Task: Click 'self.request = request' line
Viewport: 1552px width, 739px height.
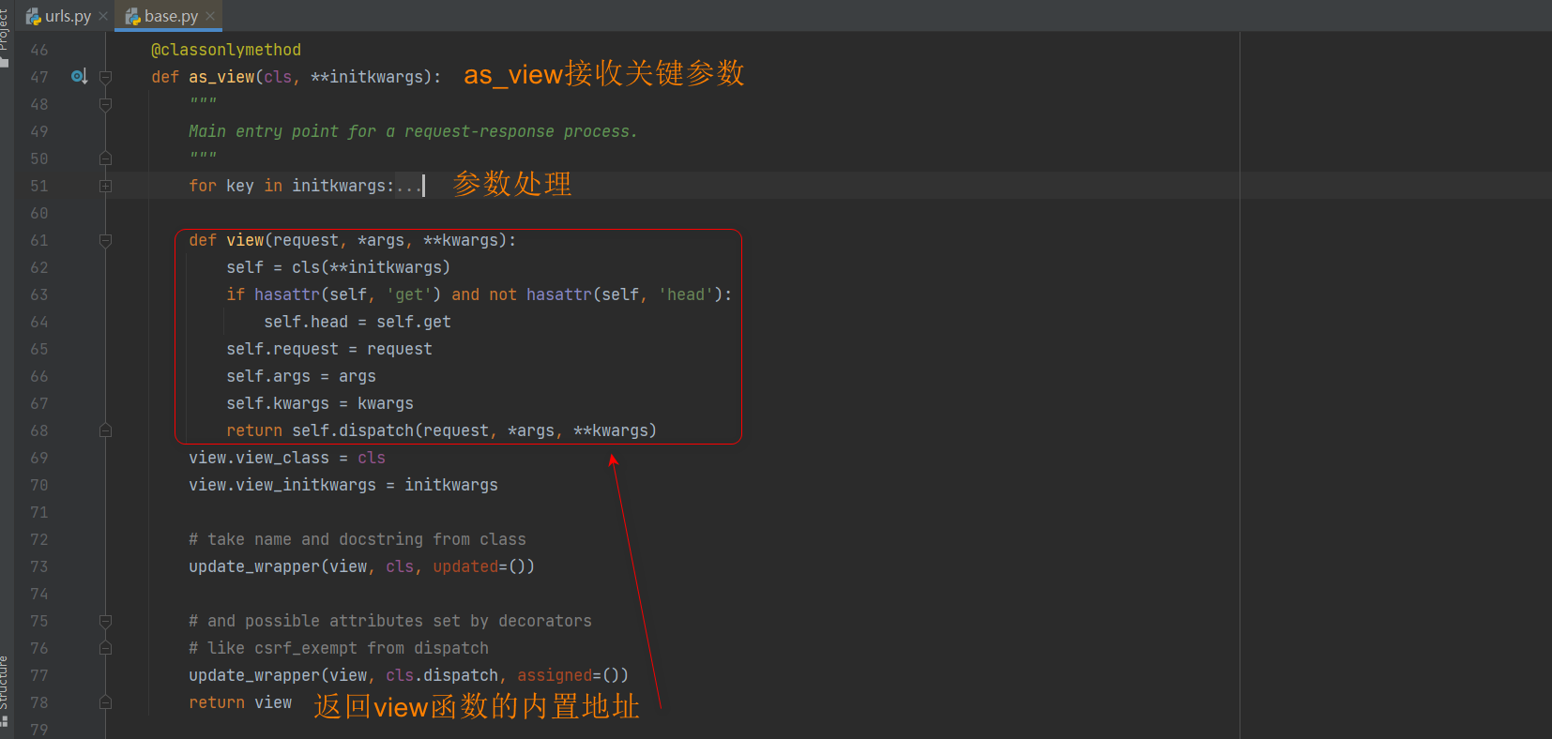Action: (x=329, y=349)
